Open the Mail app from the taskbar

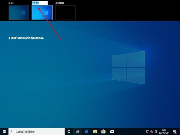tap(112, 131)
